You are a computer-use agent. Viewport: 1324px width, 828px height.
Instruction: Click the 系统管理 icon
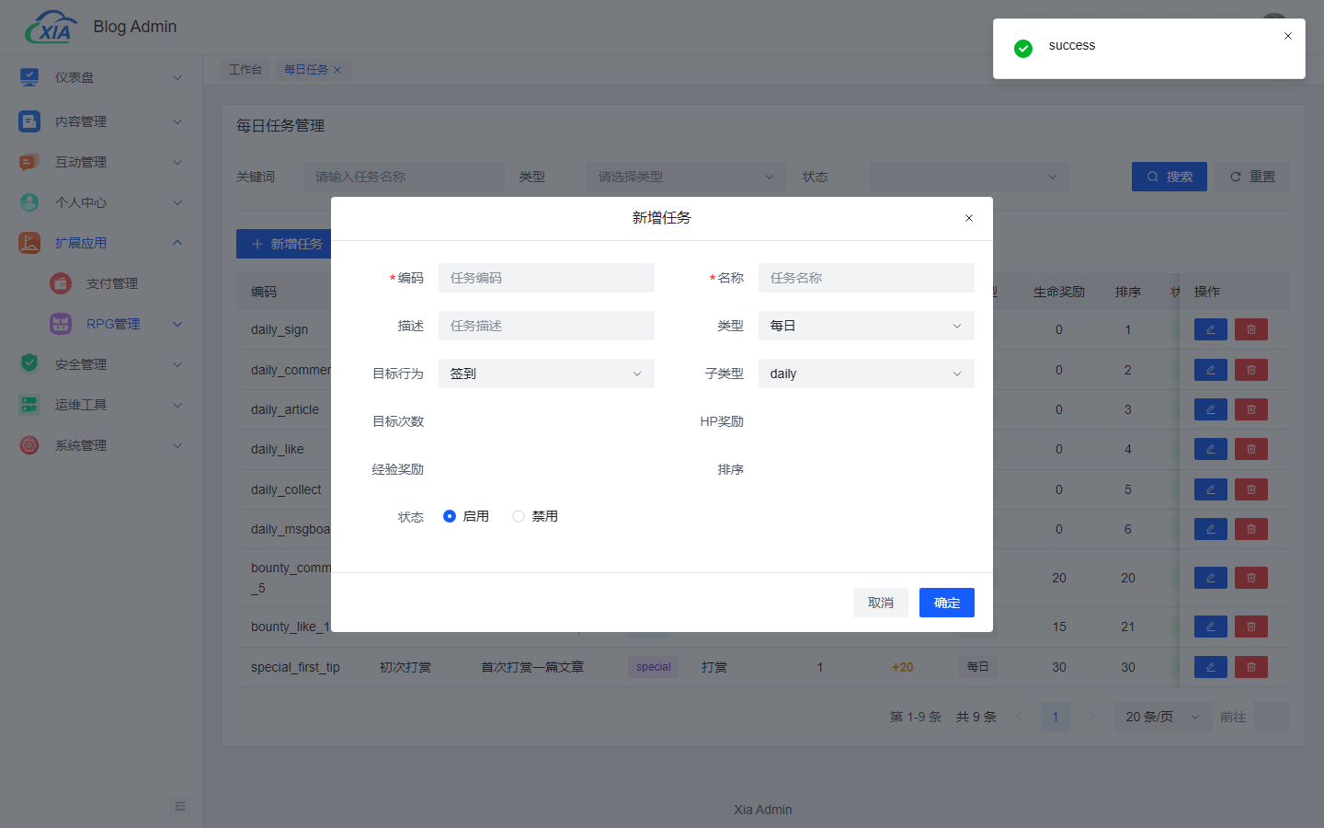(x=29, y=445)
